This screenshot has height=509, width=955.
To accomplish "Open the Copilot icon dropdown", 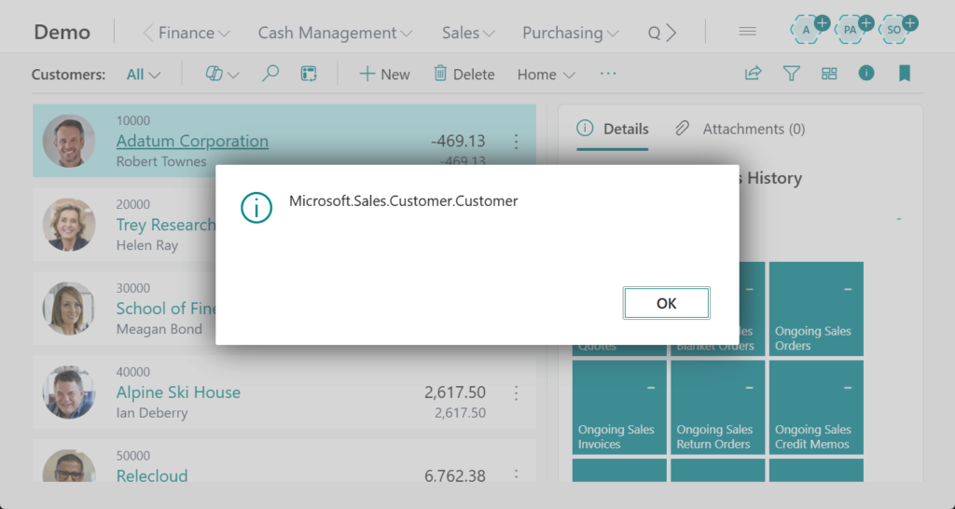I will click(x=222, y=74).
